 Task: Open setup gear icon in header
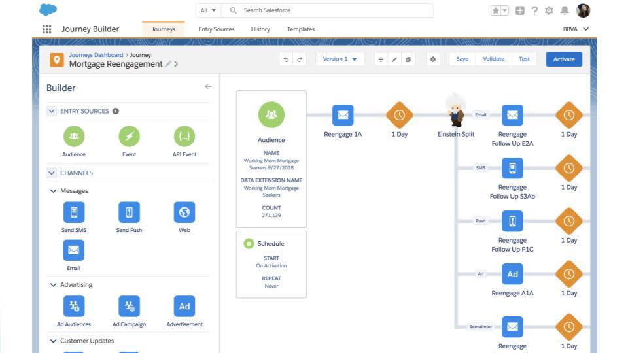(549, 10)
